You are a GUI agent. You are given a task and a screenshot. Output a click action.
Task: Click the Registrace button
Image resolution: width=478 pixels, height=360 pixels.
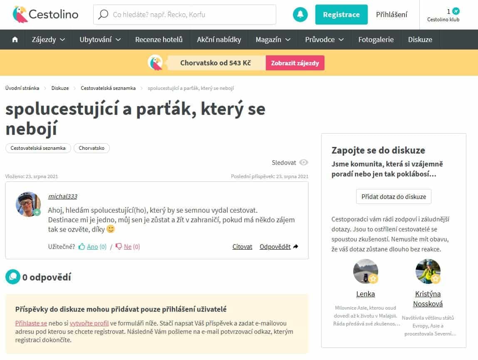tap(341, 14)
